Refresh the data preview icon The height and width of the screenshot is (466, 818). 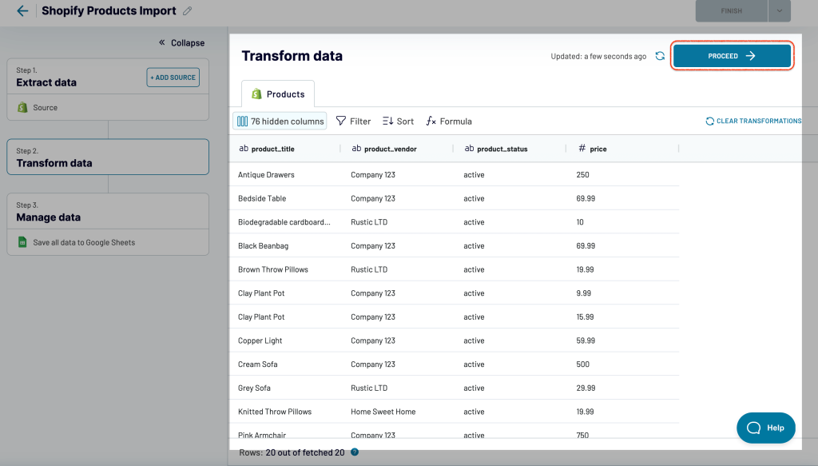click(660, 56)
